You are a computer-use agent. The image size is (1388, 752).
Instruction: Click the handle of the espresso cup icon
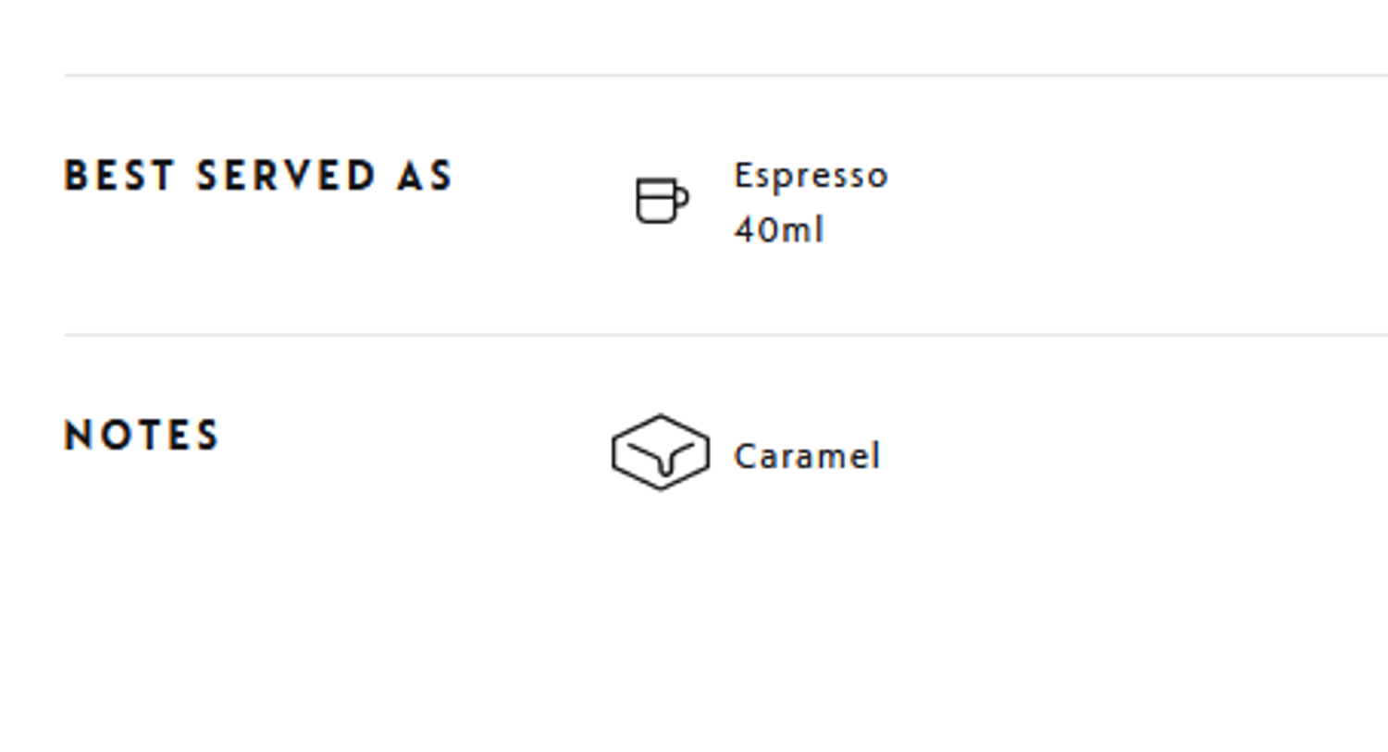(x=684, y=198)
